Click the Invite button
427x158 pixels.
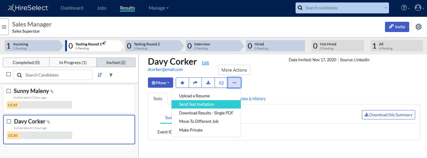(x=397, y=27)
